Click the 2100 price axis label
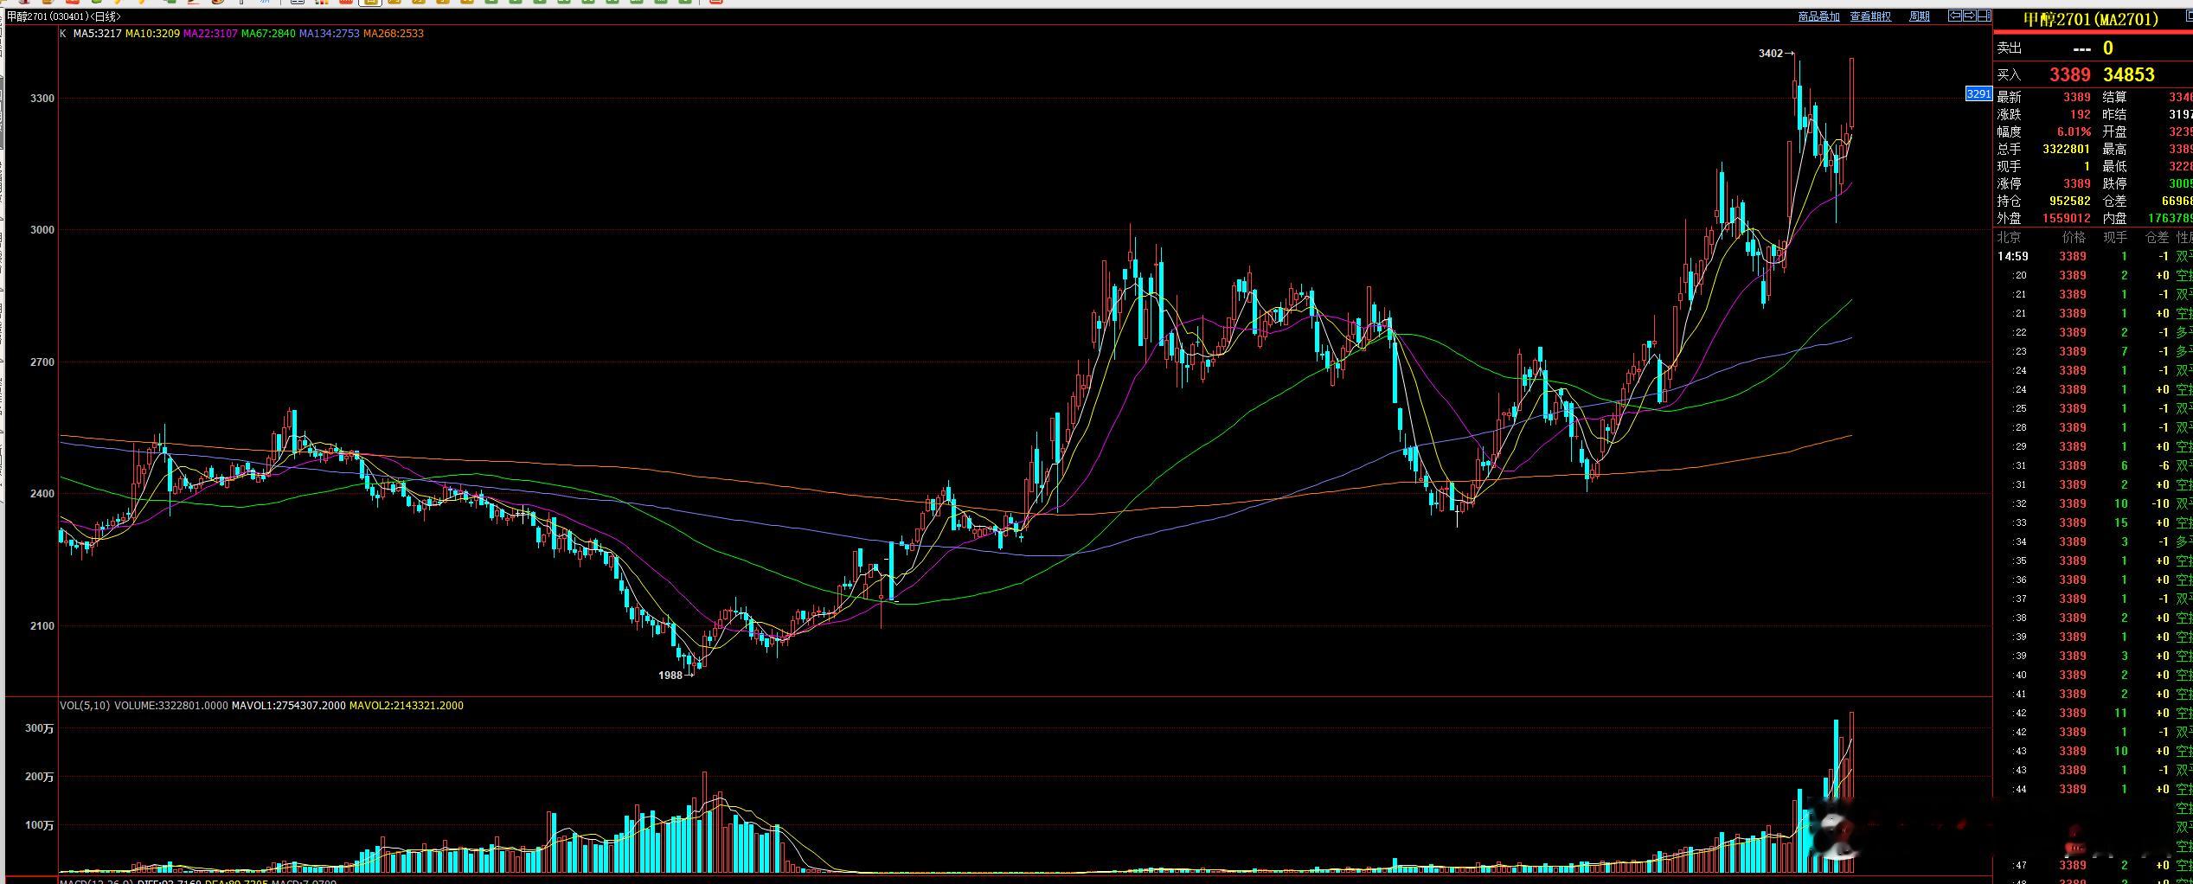 tap(42, 626)
